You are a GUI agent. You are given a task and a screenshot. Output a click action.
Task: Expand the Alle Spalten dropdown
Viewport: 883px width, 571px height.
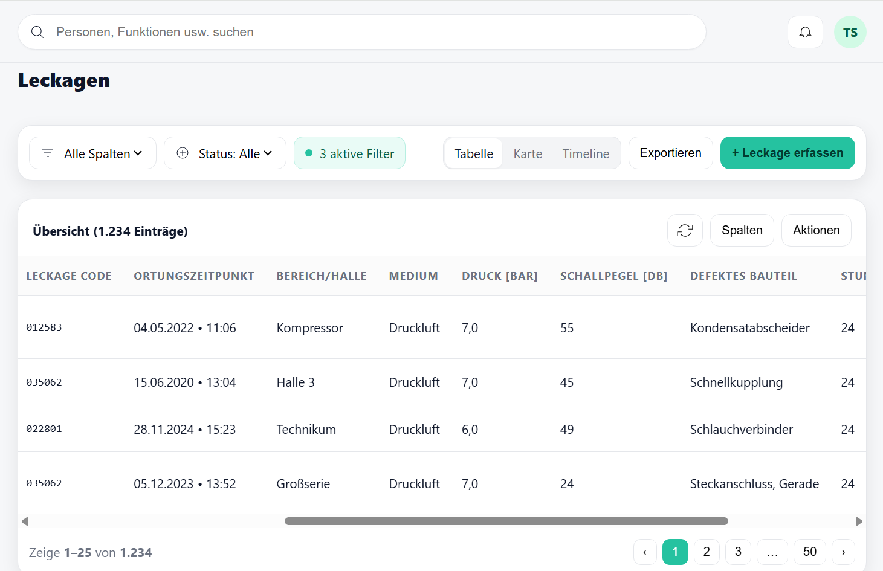tap(92, 153)
